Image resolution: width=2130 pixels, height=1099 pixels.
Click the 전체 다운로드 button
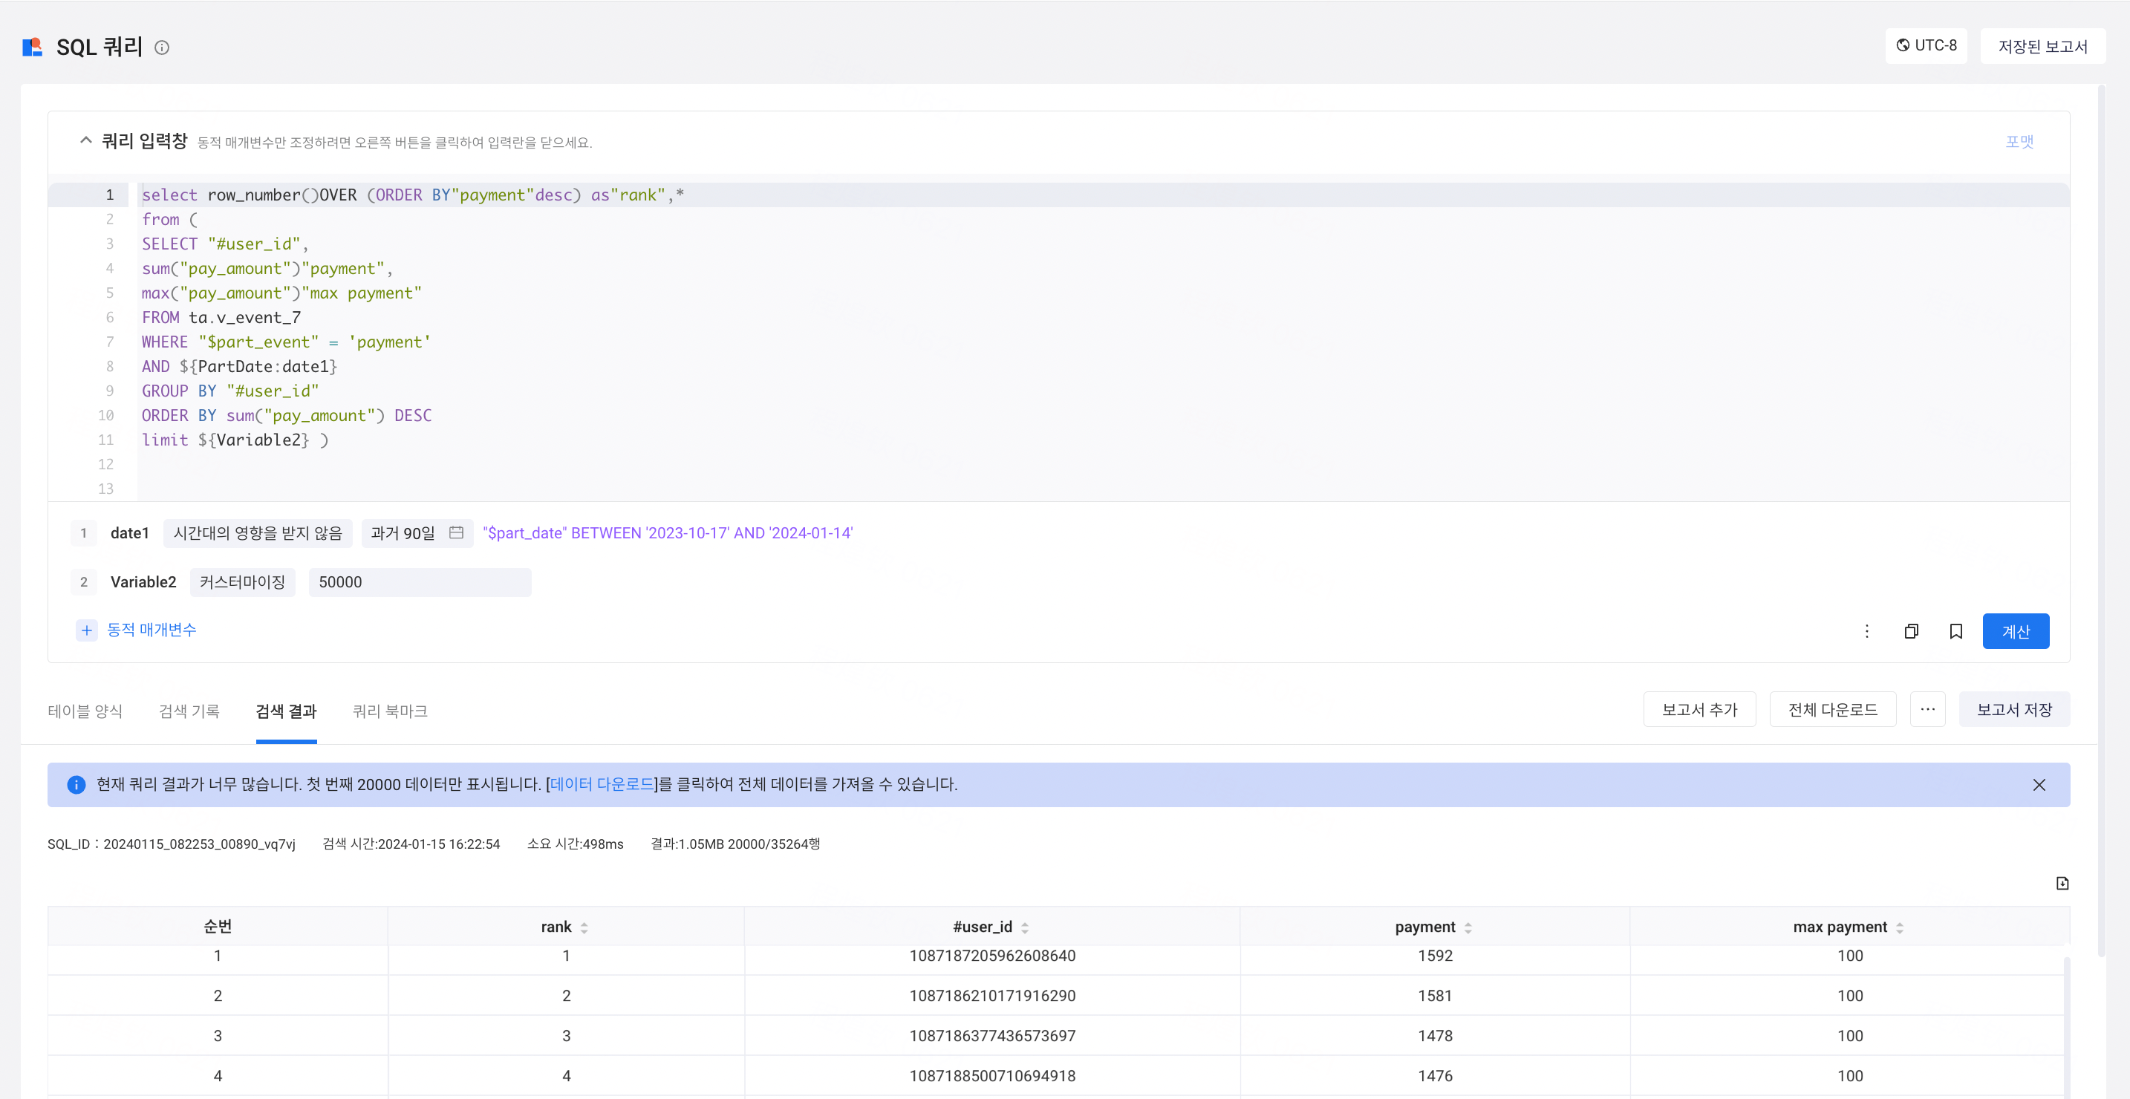1832,709
